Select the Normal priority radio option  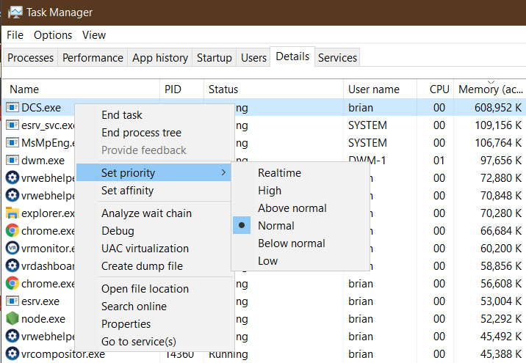(x=242, y=225)
